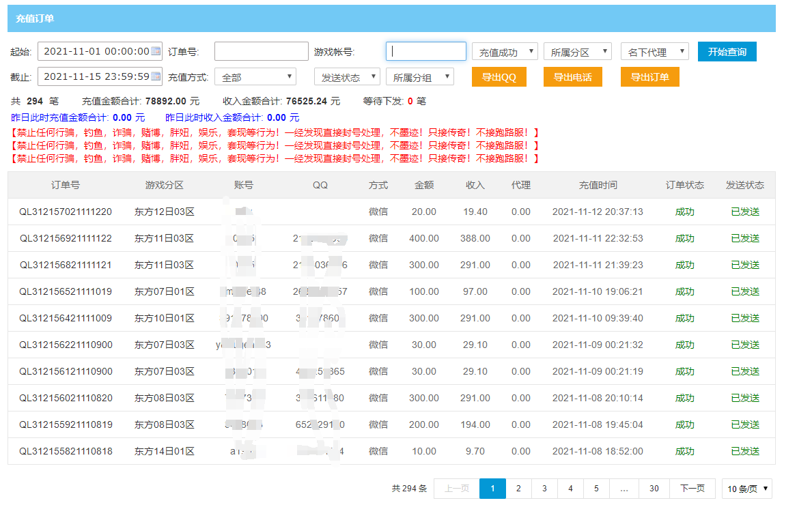Select order number QL312157021111220
This screenshot has width=812, height=520.
tap(66, 212)
